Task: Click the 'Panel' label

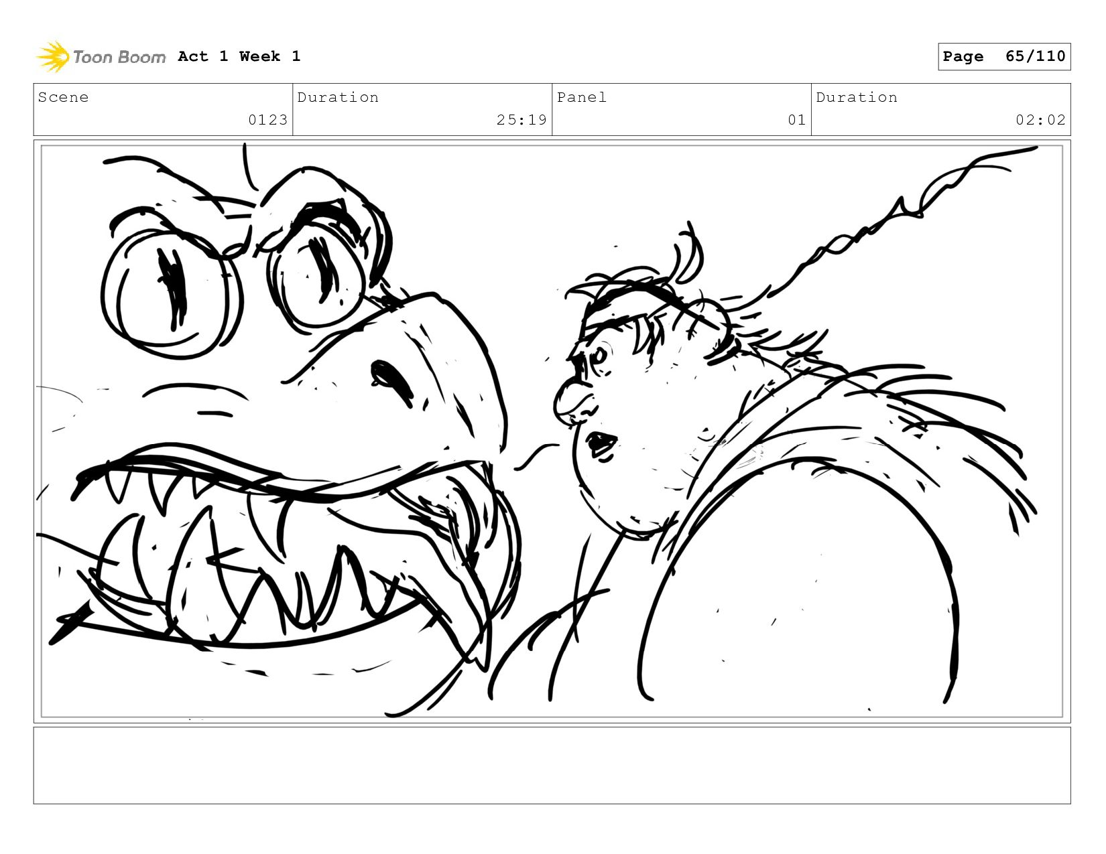Action: pos(582,97)
